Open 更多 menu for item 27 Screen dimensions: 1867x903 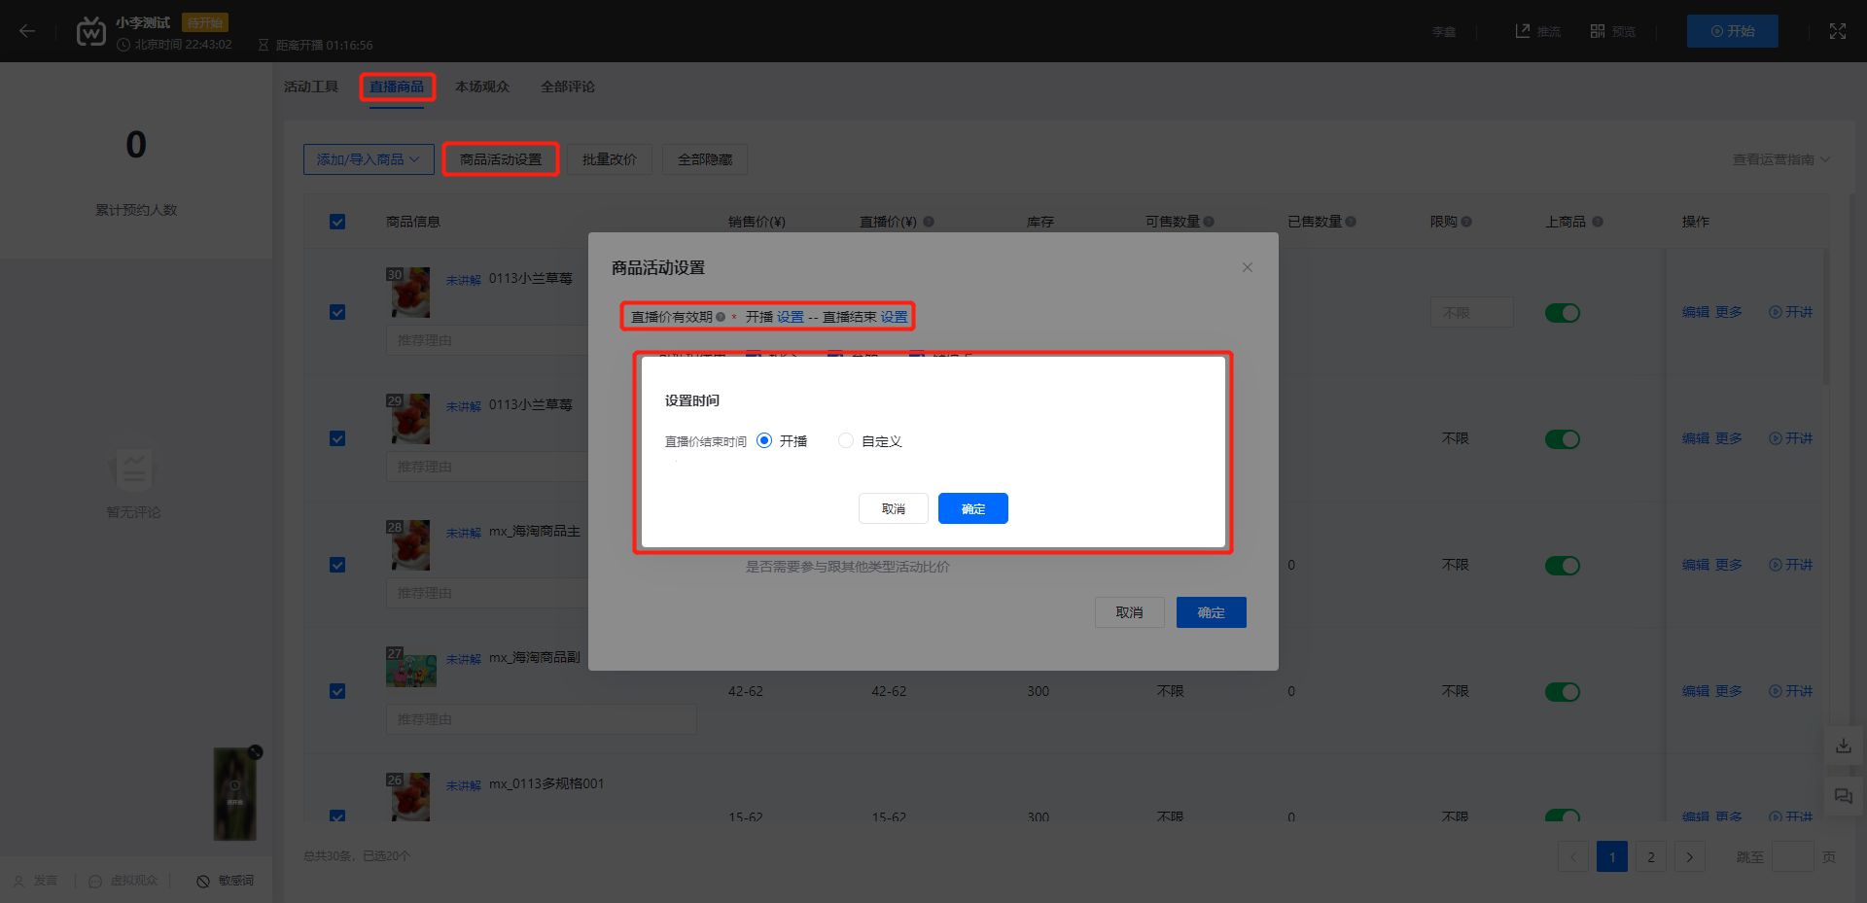pos(1728,691)
